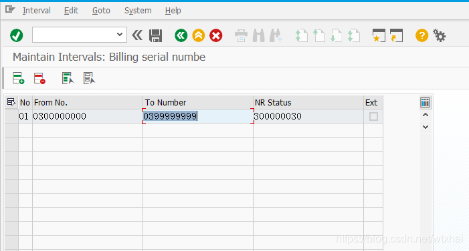
Task: Click the NR Status column header
Action: coord(308,102)
